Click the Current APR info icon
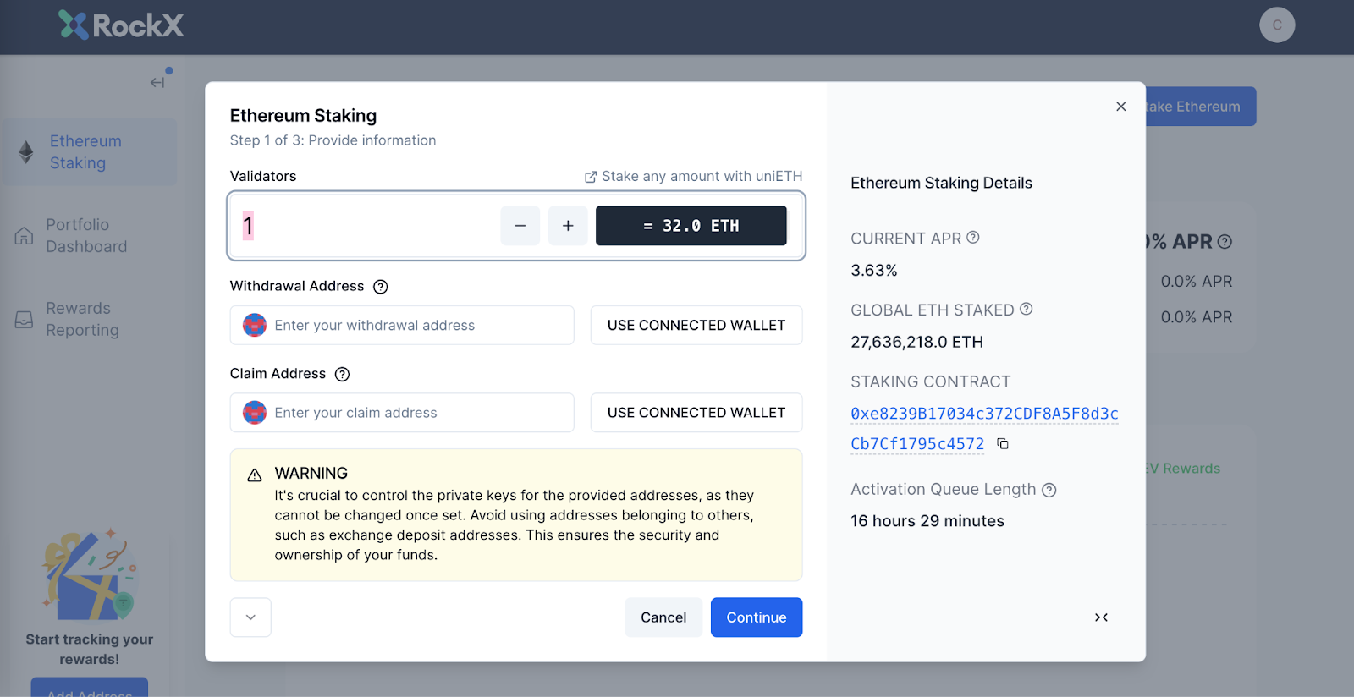 [973, 238]
